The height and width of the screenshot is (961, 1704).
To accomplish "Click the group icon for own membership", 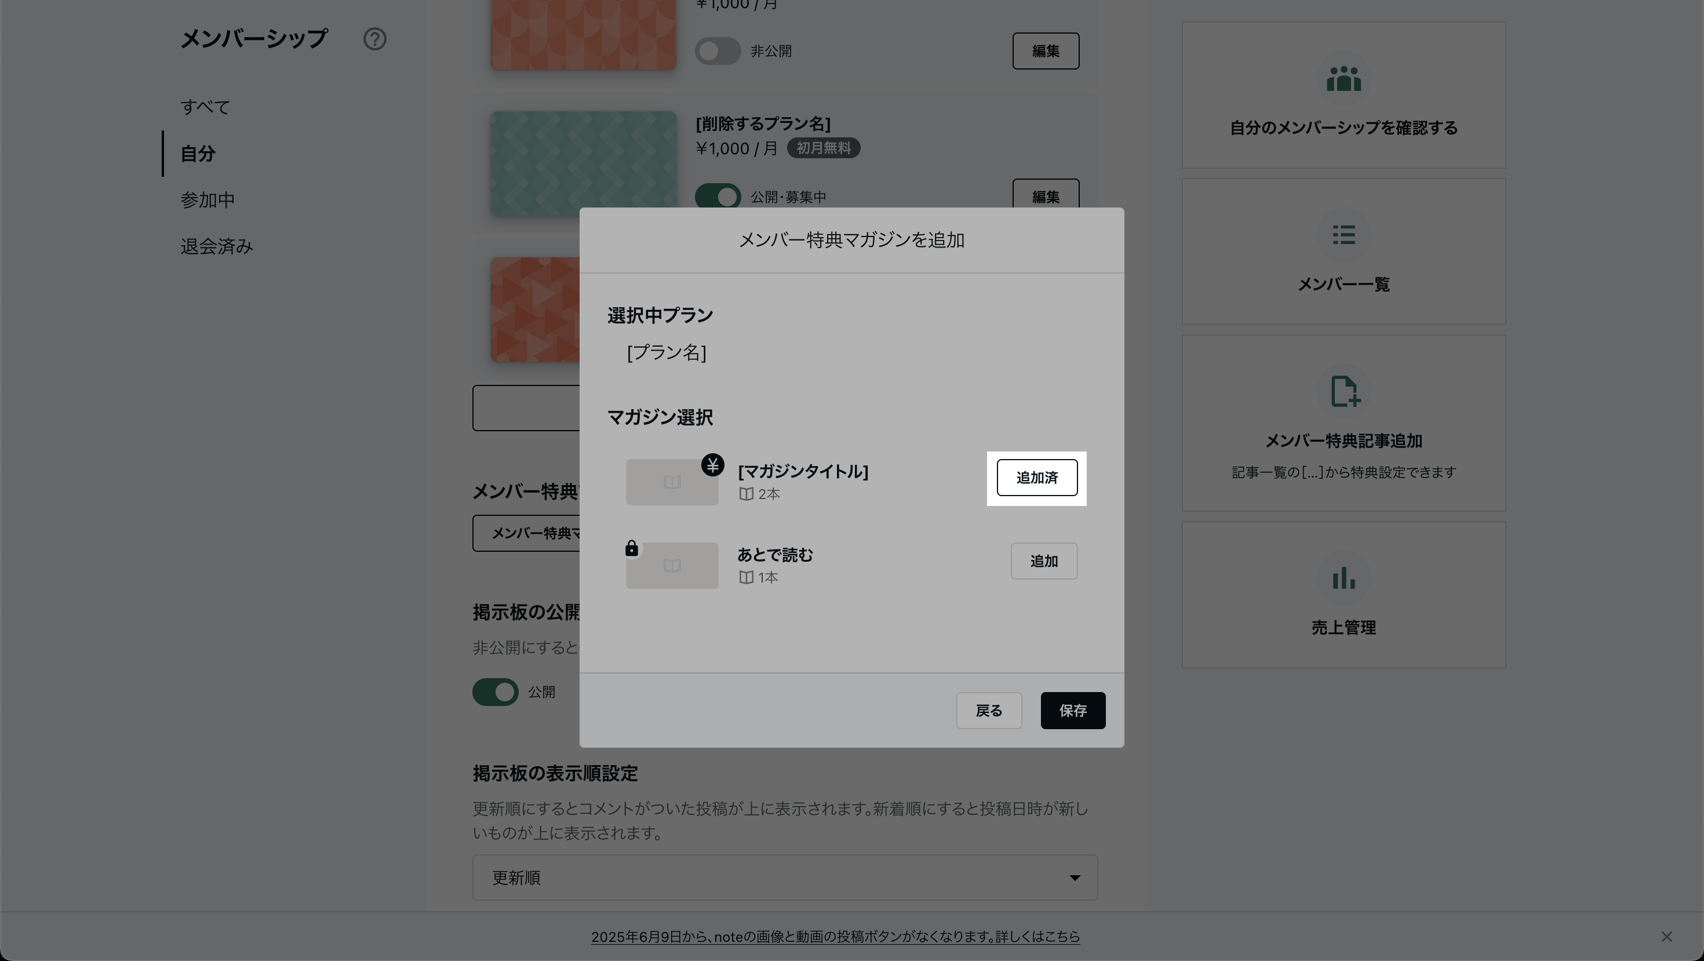I will pyautogui.click(x=1343, y=79).
